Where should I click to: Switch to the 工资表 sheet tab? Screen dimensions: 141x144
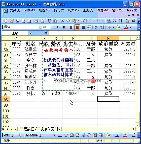pyautogui.click(x=42, y=129)
